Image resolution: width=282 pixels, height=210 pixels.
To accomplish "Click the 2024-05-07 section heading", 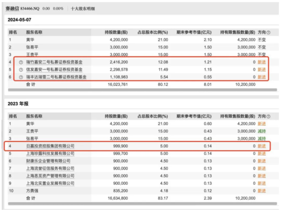I will (x=19, y=20).
